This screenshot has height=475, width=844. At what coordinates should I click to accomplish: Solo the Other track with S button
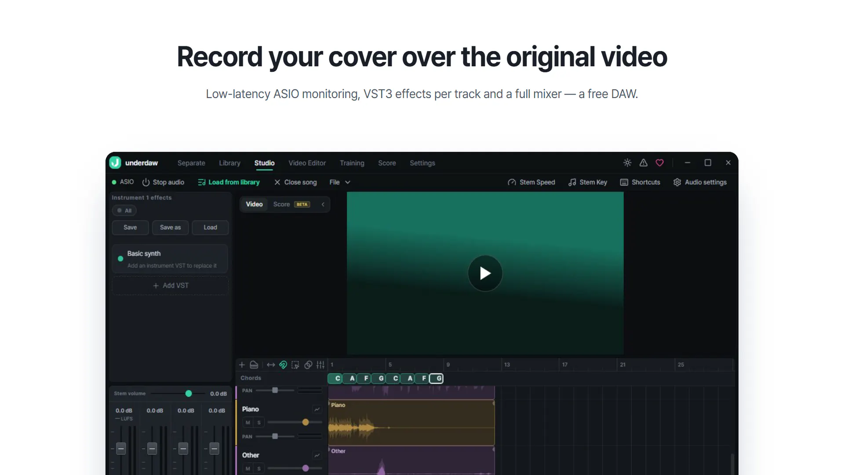(259, 468)
